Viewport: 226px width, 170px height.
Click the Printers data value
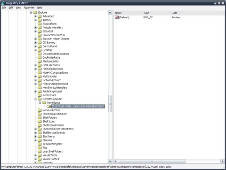click(176, 17)
